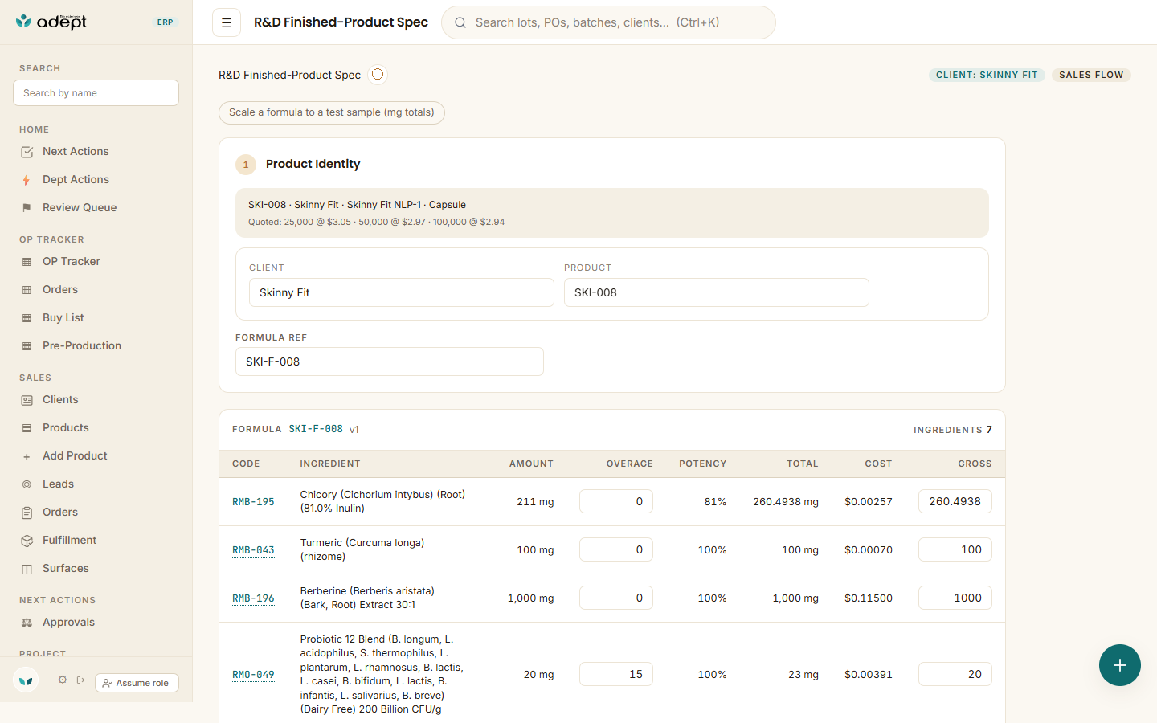Click the CLIENT: SKINNY FIT badge
The image size is (1157, 723).
(x=987, y=75)
